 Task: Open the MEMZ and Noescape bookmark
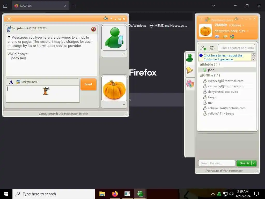coord(168,26)
